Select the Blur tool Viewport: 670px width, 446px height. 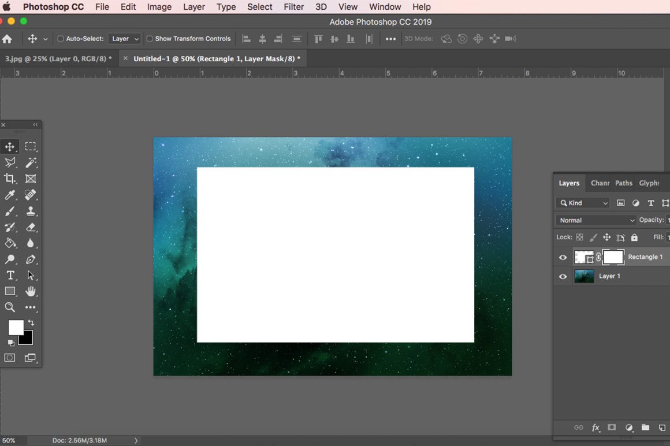tap(31, 243)
